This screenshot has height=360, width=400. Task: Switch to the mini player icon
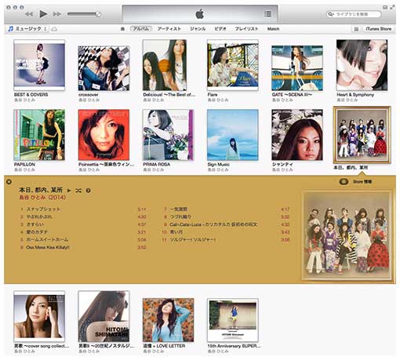(x=385, y=7)
